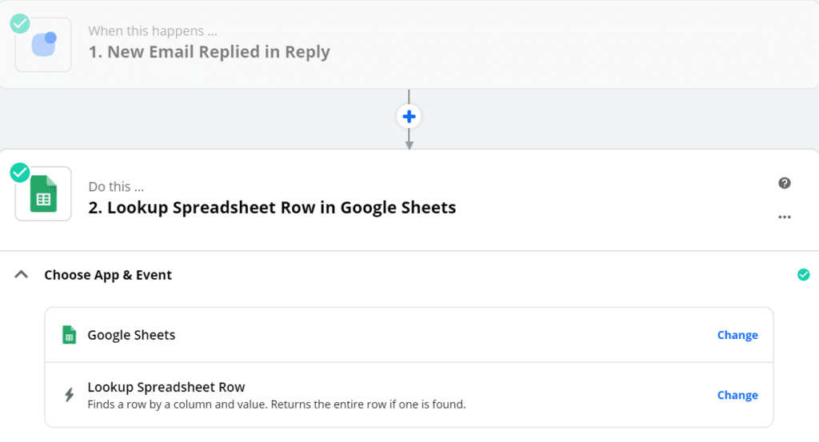Click the "Do this ..." action label
The height and width of the screenshot is (442, 819).
point(116,186)
